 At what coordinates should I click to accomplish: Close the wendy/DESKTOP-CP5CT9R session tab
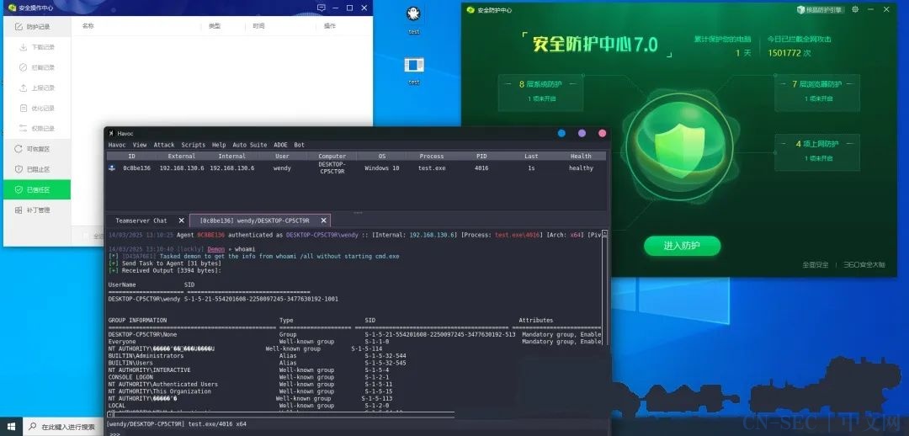tap(323, 221)
